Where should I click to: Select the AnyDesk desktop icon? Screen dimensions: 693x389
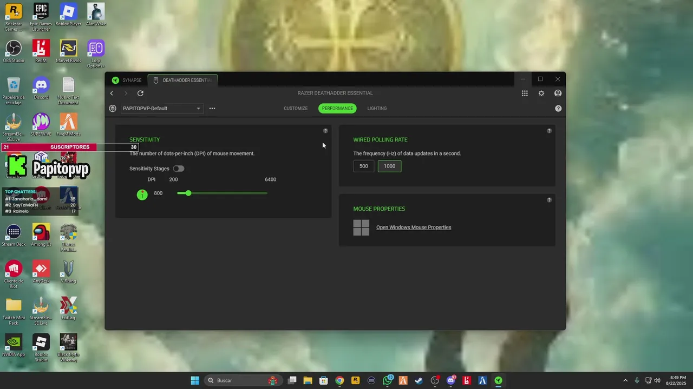tap(41, 272)
